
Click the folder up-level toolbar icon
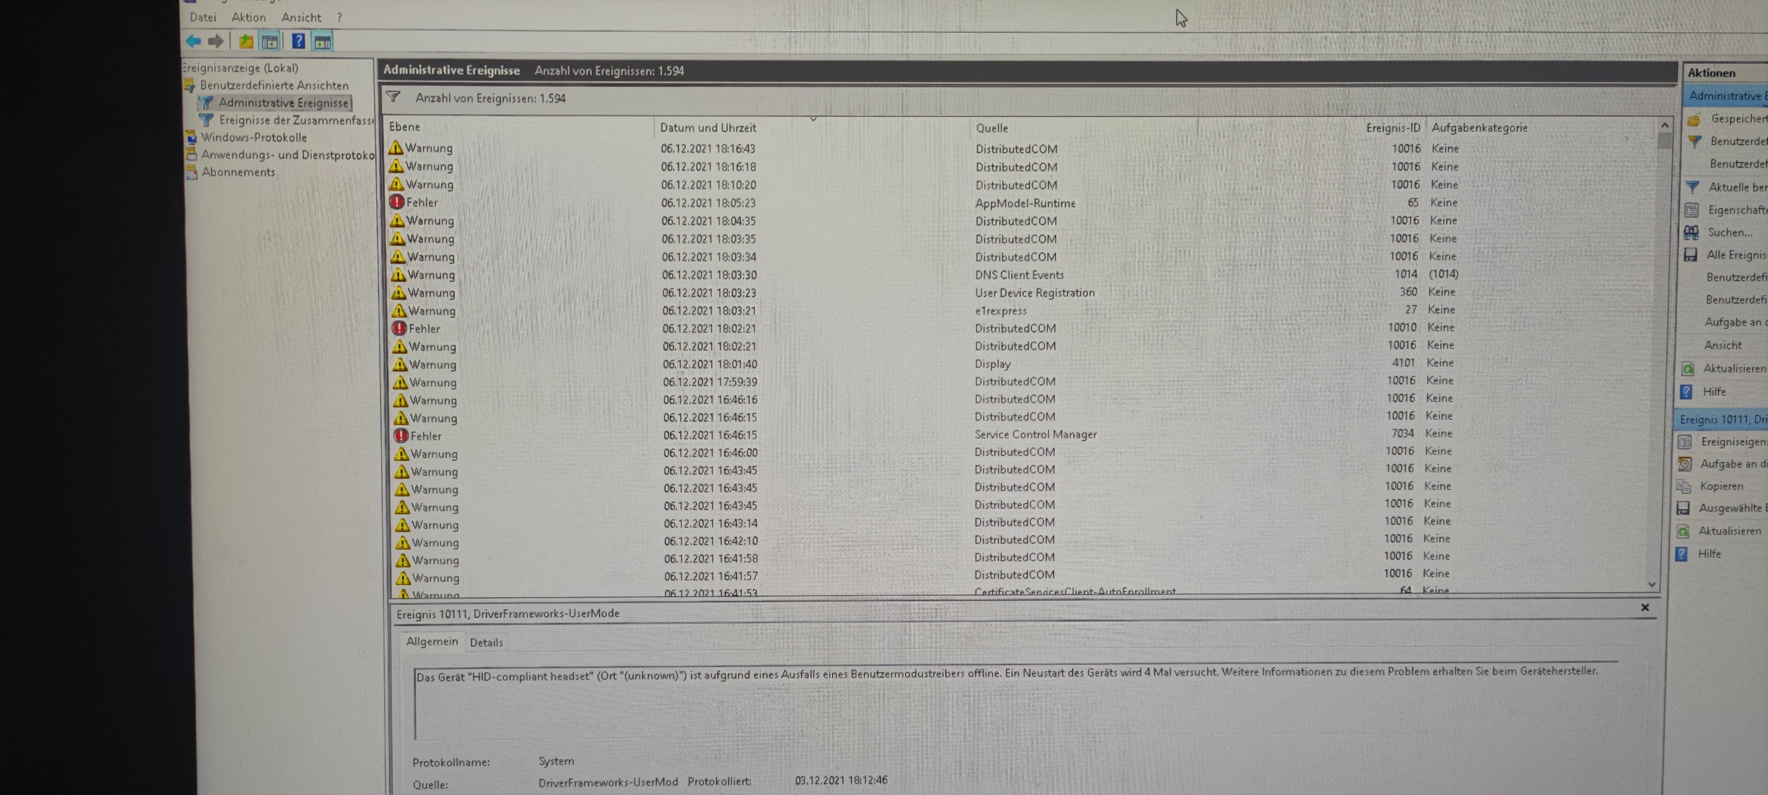tap(246, 42)
